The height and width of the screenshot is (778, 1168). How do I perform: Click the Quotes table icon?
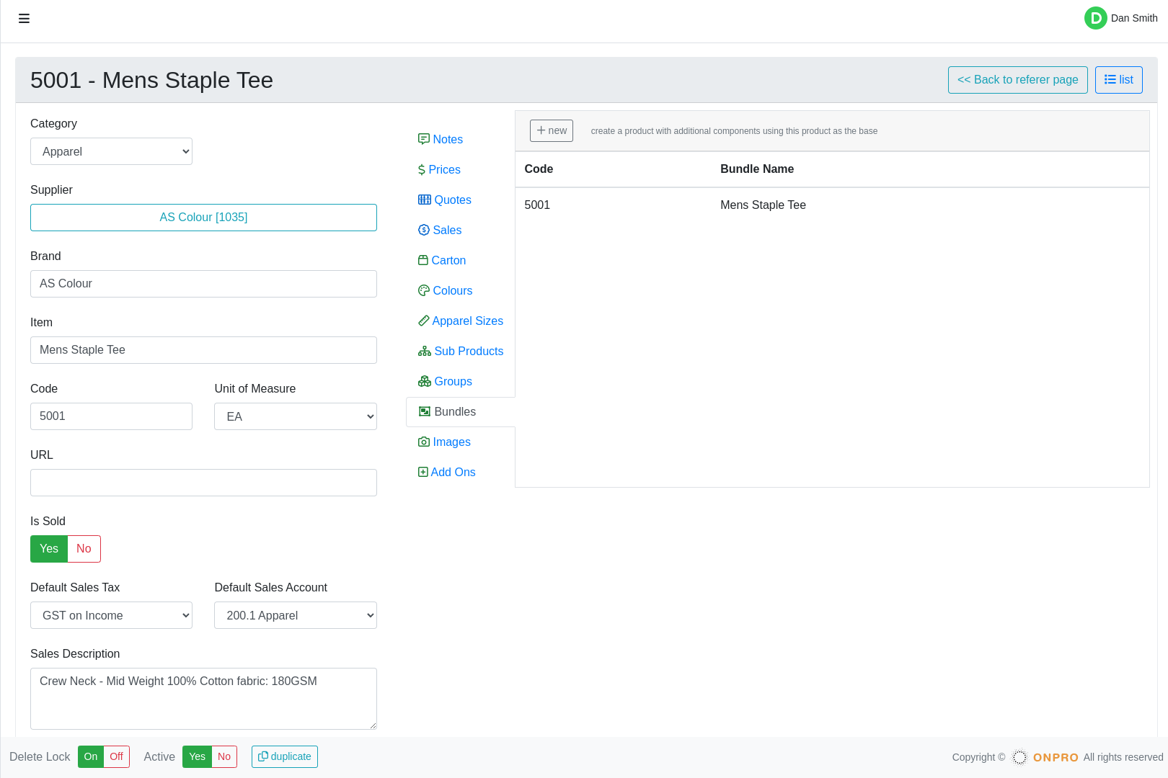point(425,200)
